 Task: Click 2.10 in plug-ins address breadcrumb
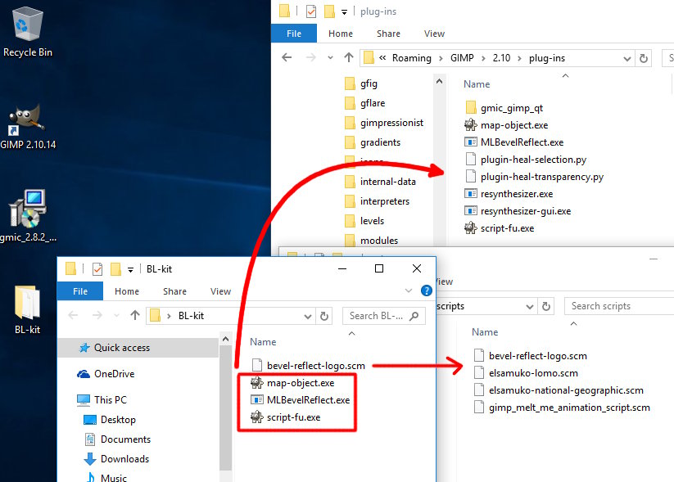(x=501, y=58)
